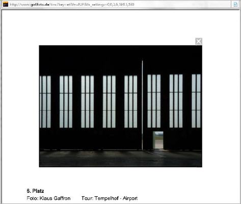The image size is (241, 204).
Task: Click the small open doorway in the photo
Action: pyautogui.click(x=158, y=140)
